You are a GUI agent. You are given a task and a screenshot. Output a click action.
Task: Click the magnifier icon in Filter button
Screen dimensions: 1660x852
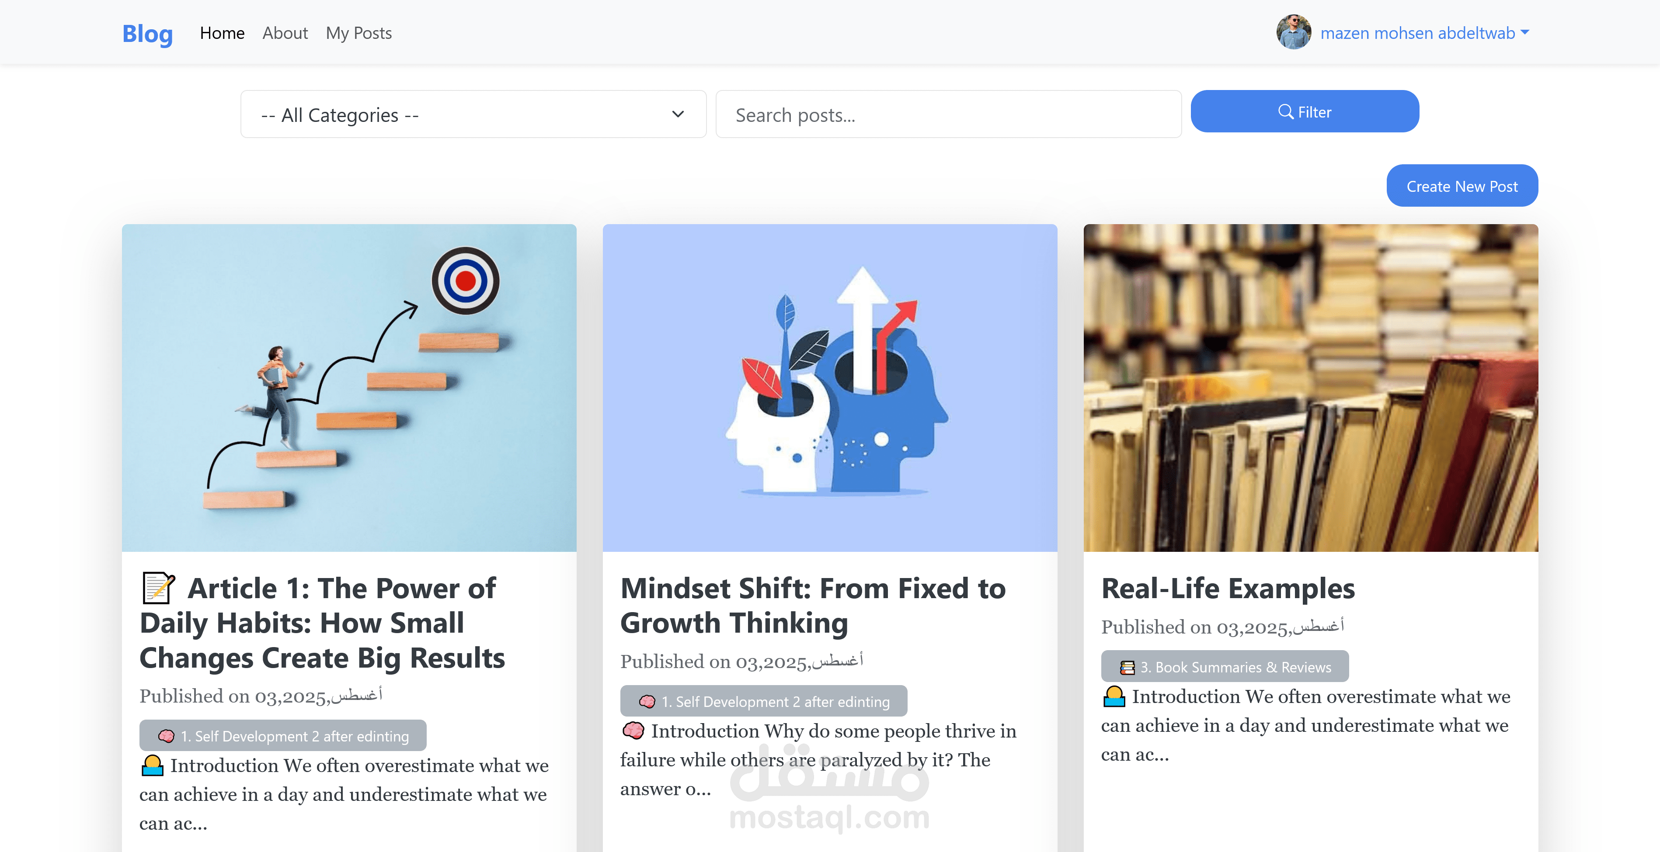click(1286, 111)
